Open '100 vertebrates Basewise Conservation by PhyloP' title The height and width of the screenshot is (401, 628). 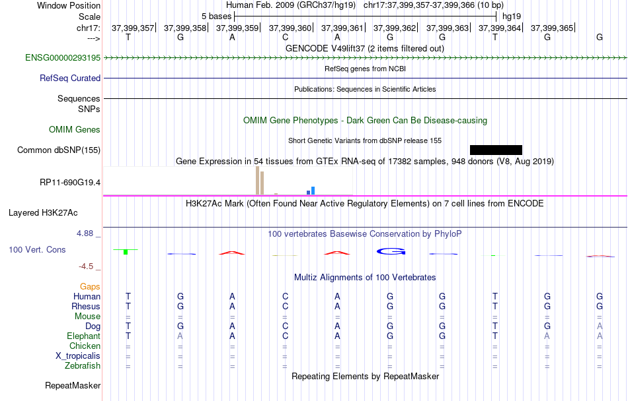pyautogui.click(x=365, y=233)
